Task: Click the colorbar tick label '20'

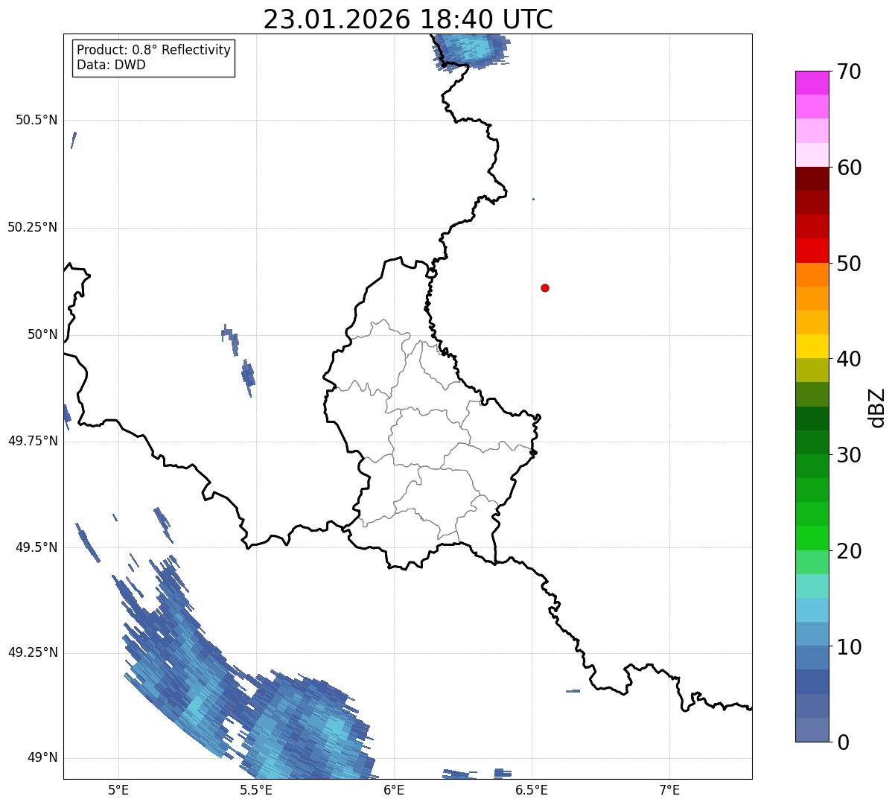Action: [x=849, y=551]
